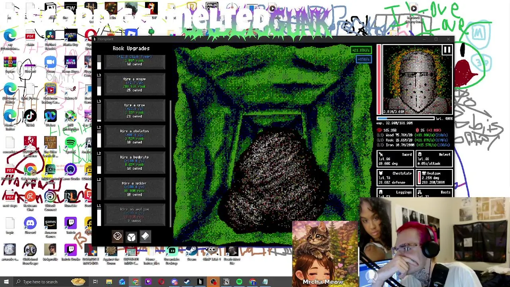Open the TikTok desktop shortcut
Screen dimensions: 510x287
point(30,119)
